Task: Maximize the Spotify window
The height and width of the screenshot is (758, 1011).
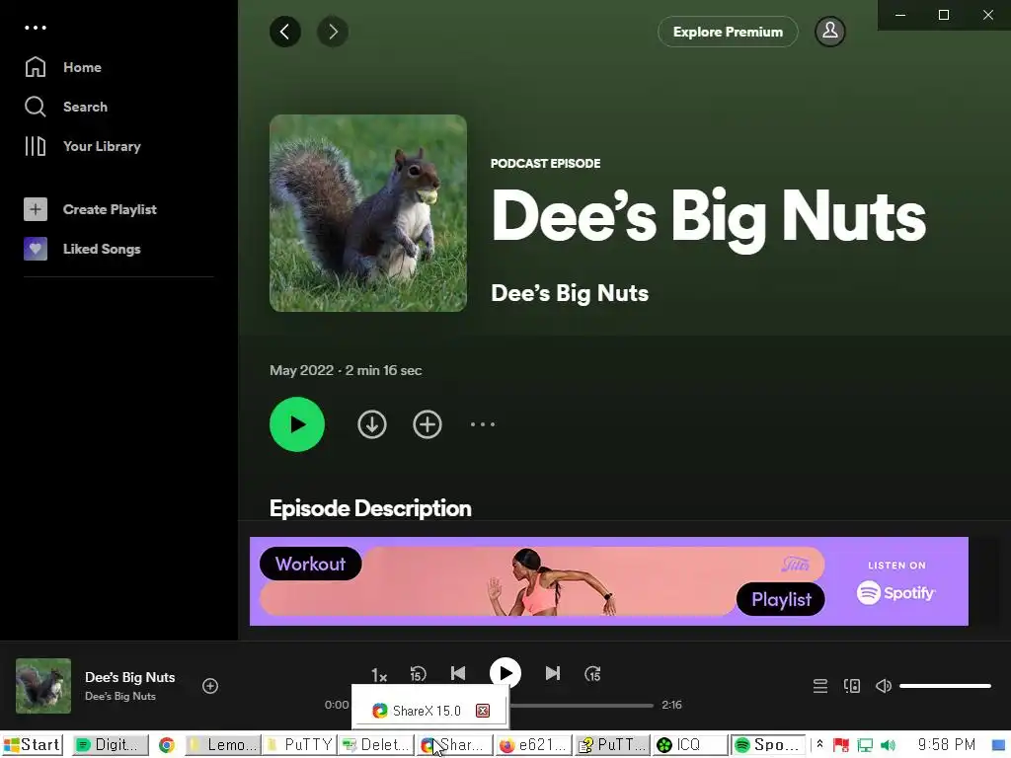Action: click(x=944, y=15)
